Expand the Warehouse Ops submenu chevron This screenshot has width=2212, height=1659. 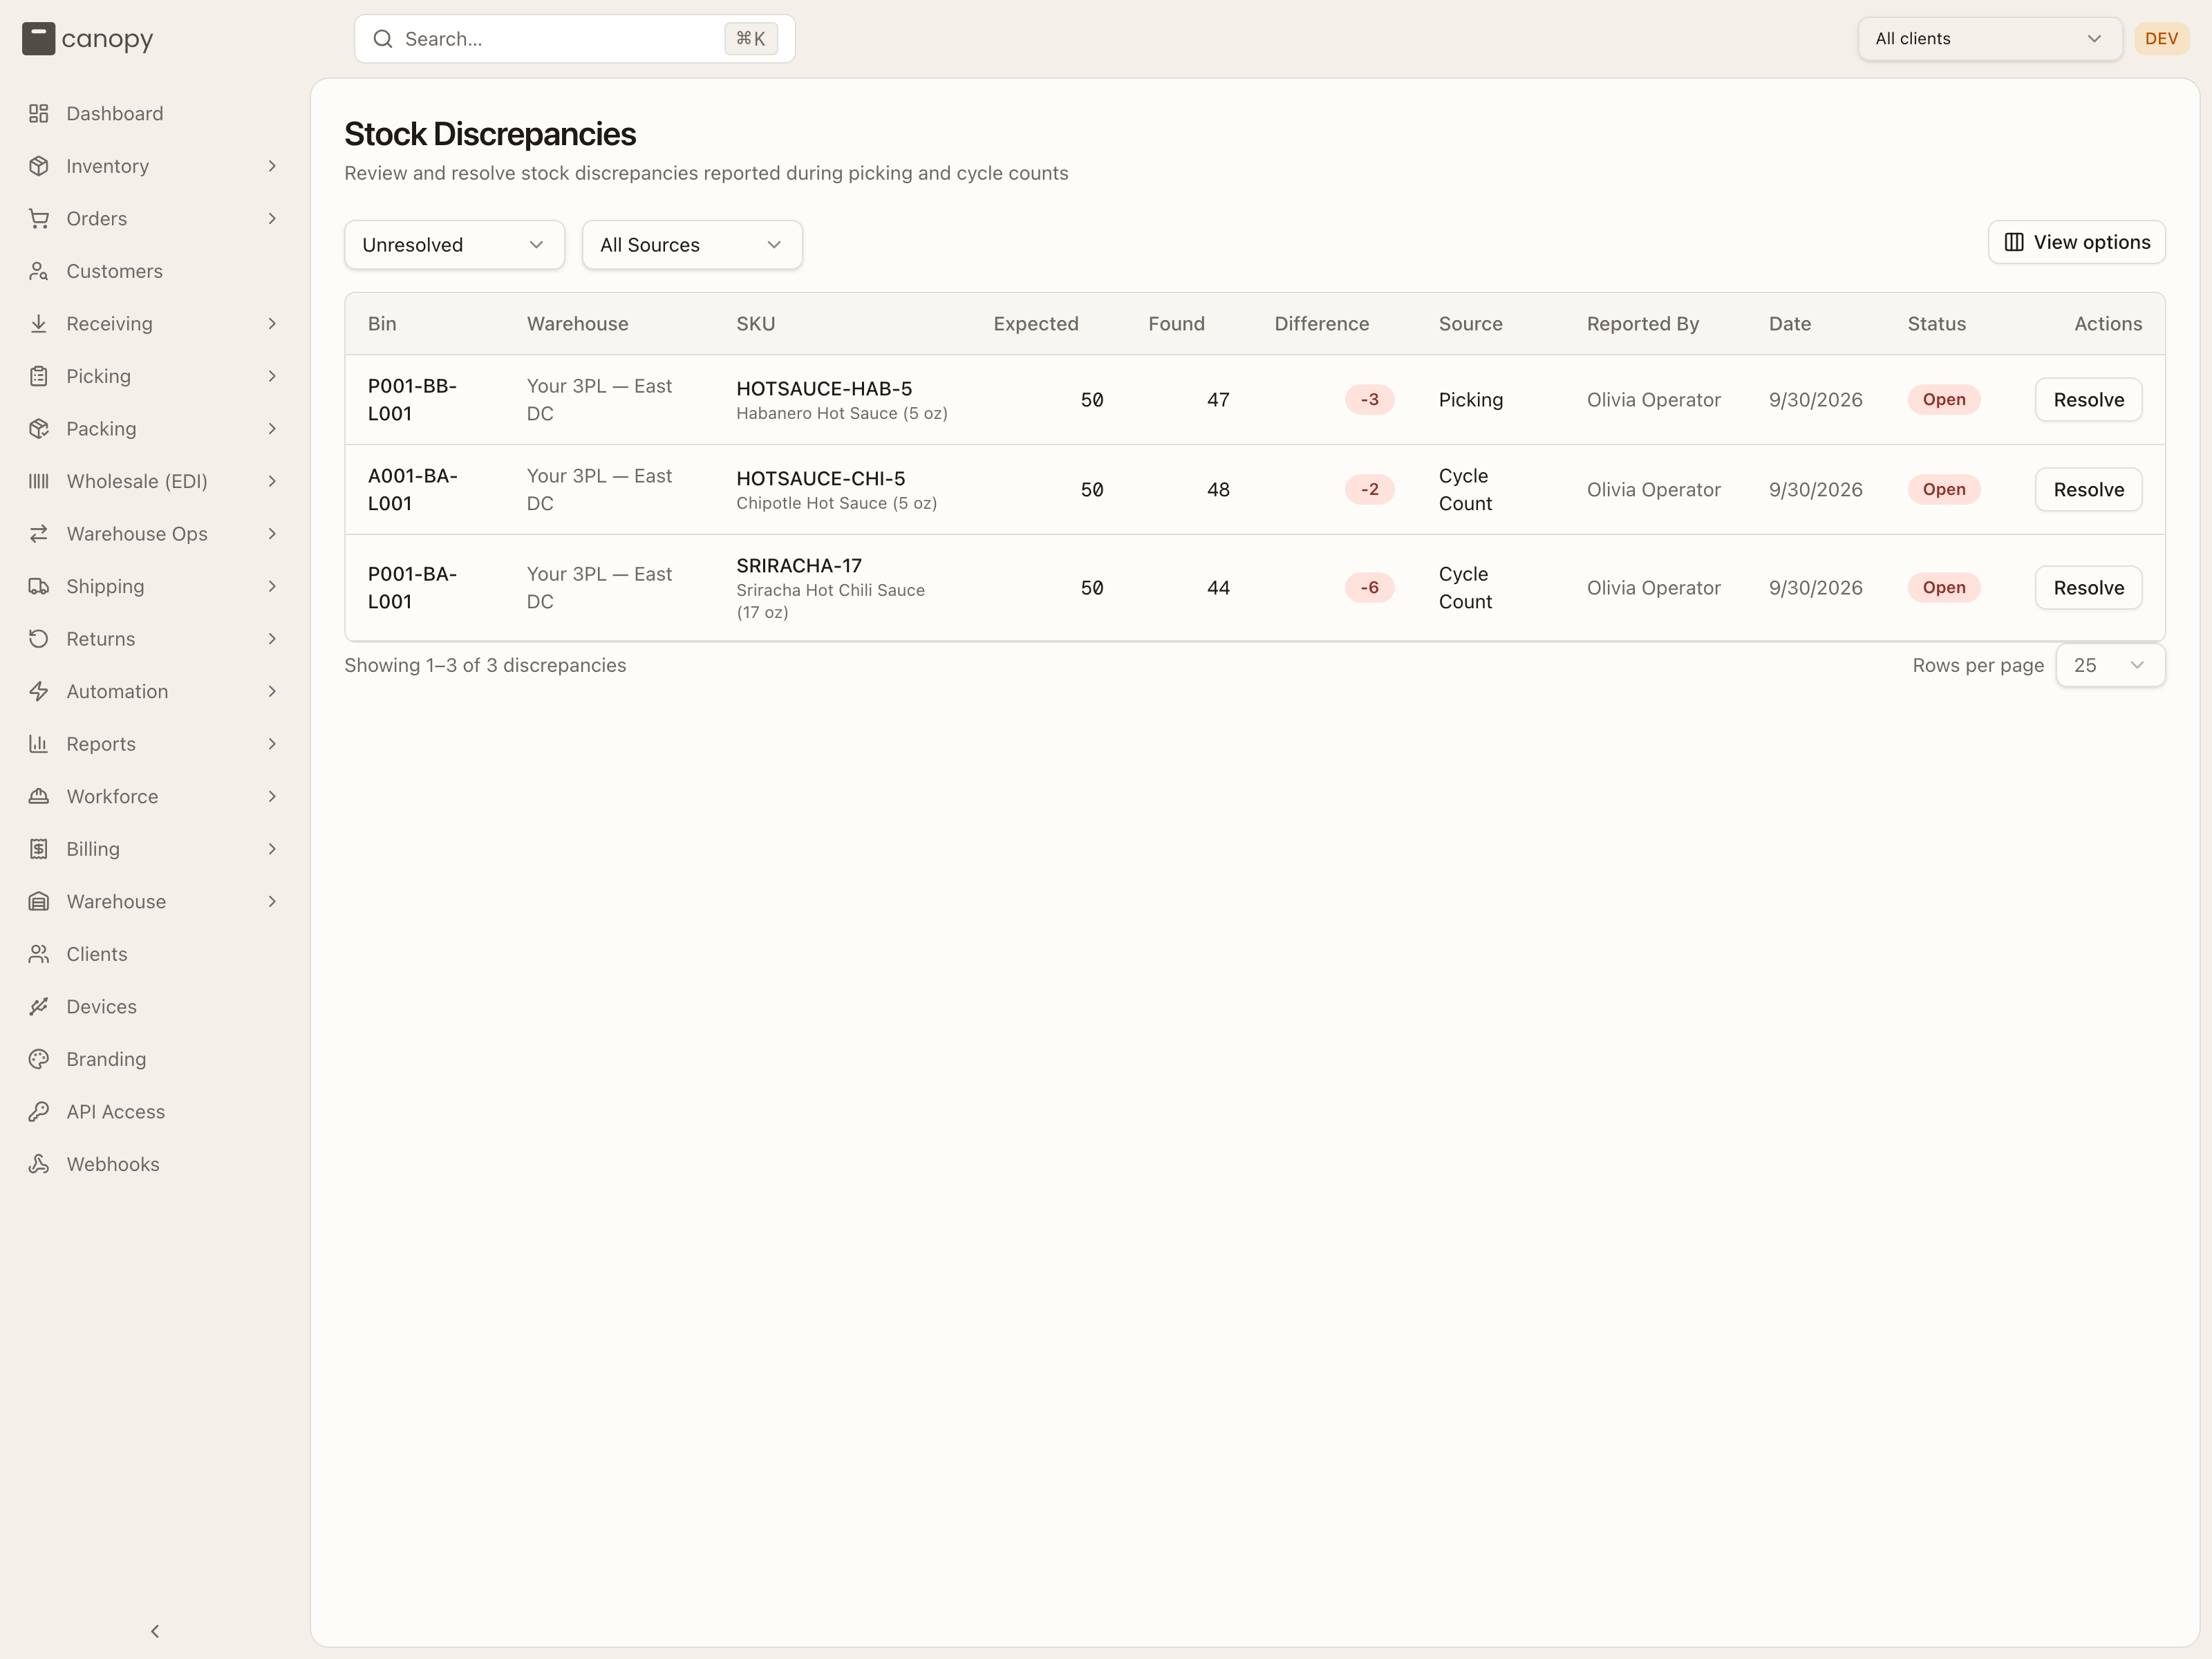(272, 534)
